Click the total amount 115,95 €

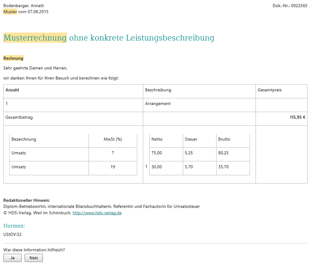[297, 117]
